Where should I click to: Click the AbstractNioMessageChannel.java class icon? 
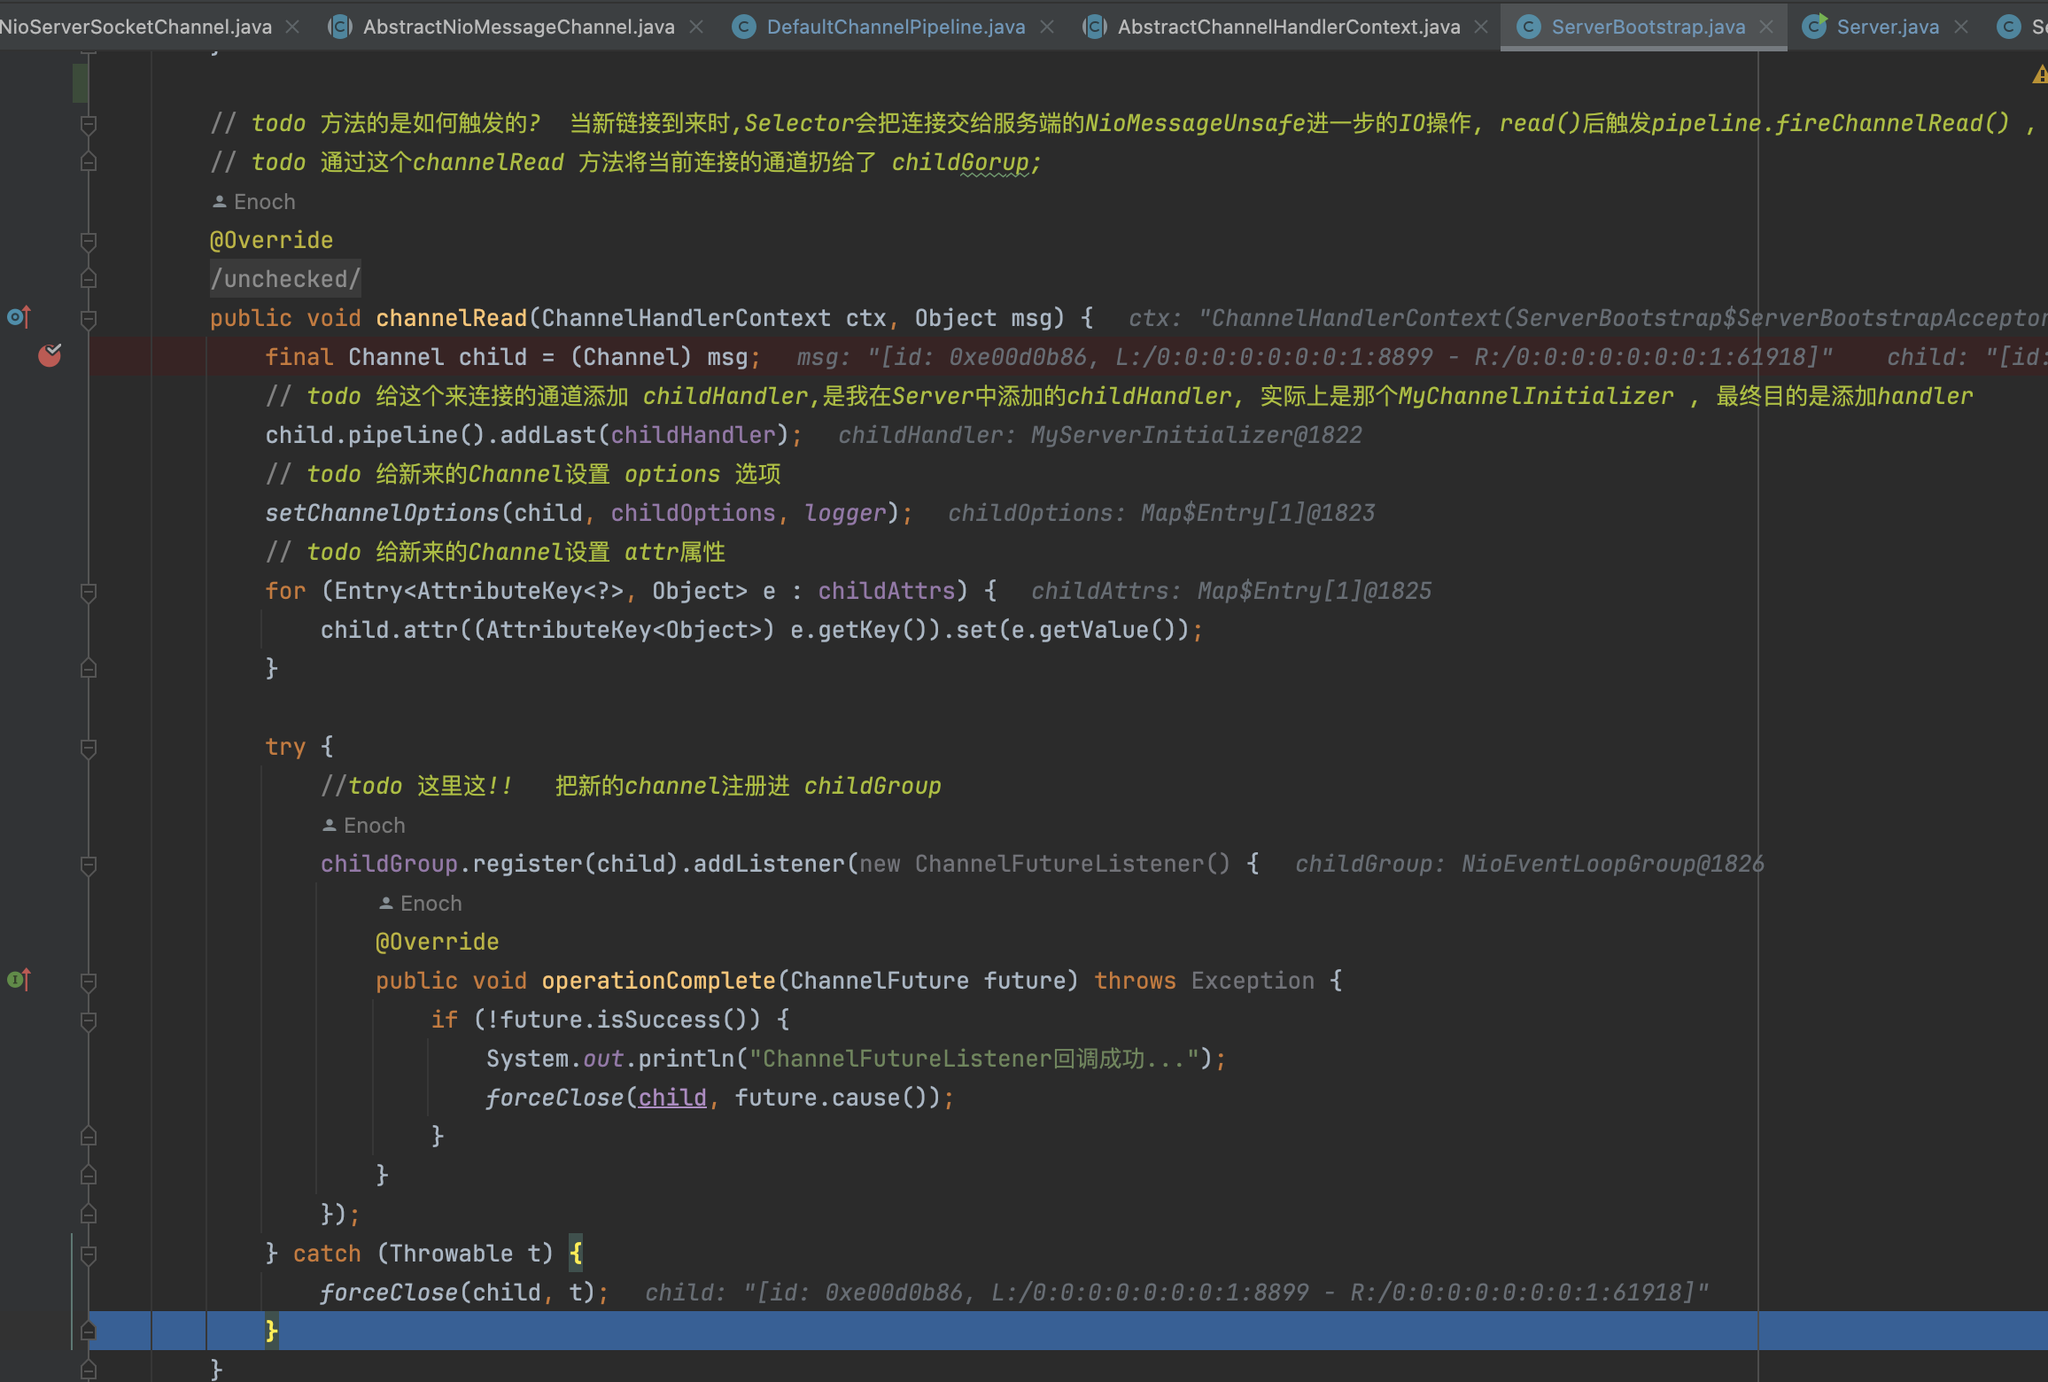tap(340, 27)
